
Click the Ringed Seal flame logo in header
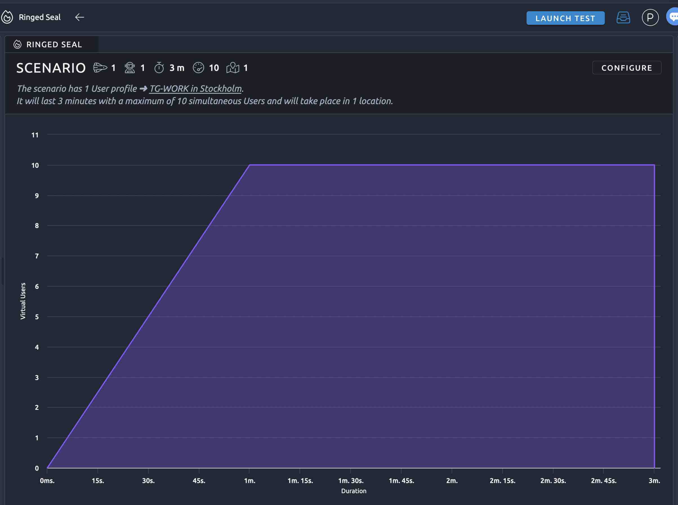(x=7, y=17)
